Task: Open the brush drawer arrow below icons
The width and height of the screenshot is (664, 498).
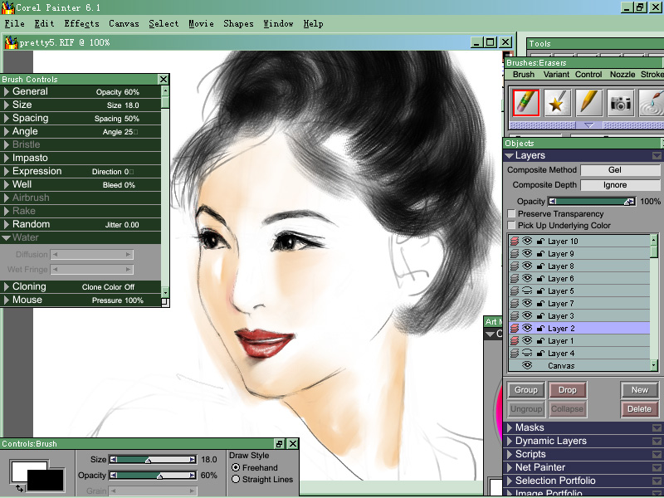Action: [x=588, y=125]
